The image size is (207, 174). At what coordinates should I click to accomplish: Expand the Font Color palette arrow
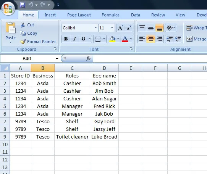point(131,39)
